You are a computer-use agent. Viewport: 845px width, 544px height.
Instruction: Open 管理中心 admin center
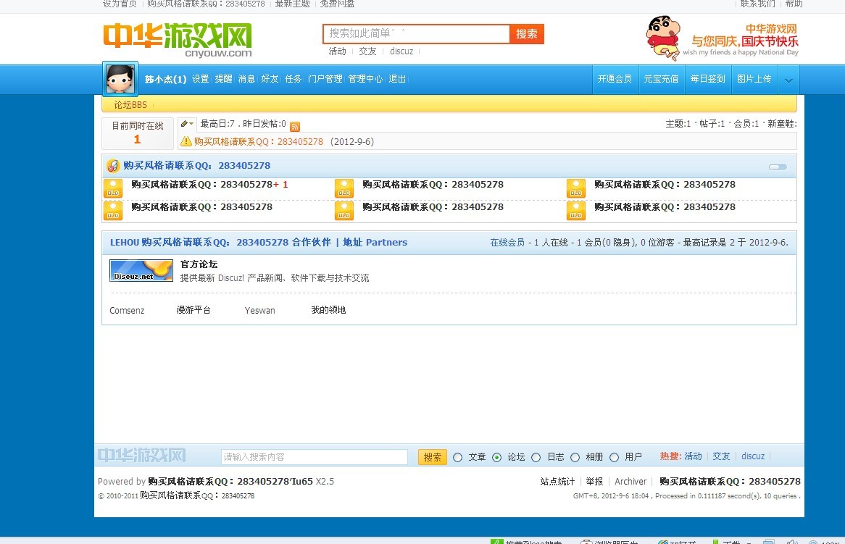pyautogui.click(x=365, y=79)
